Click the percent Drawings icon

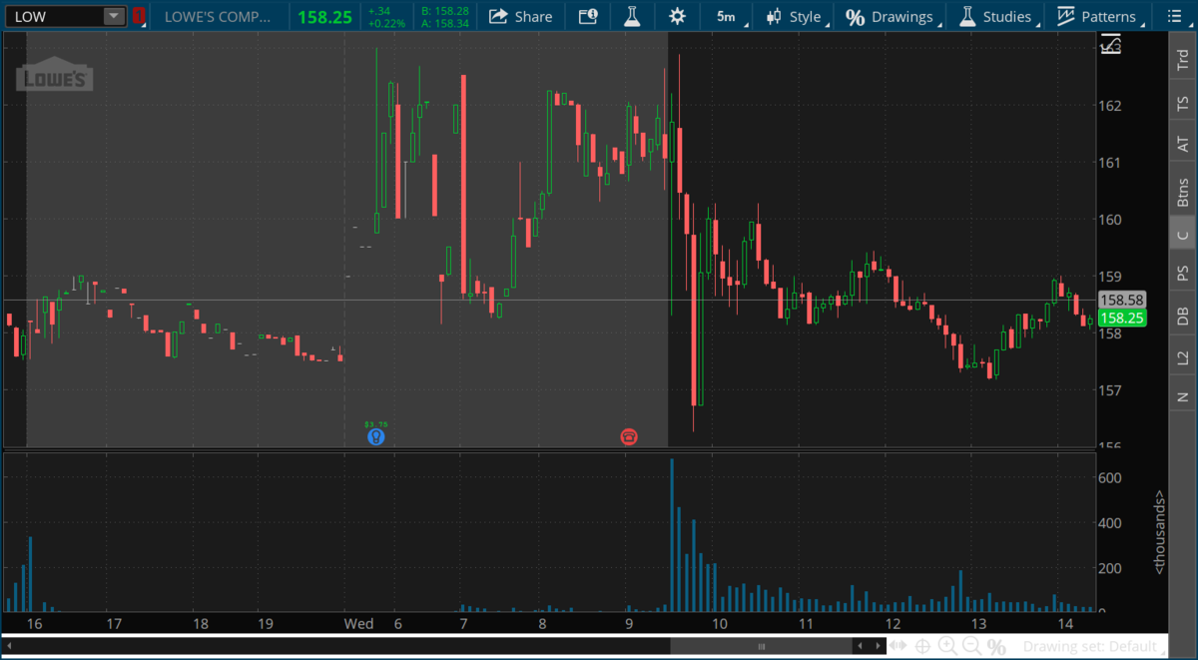[x=855, y=17]
